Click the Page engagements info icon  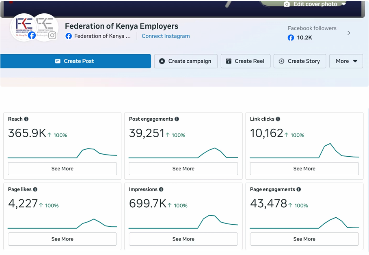299,189
